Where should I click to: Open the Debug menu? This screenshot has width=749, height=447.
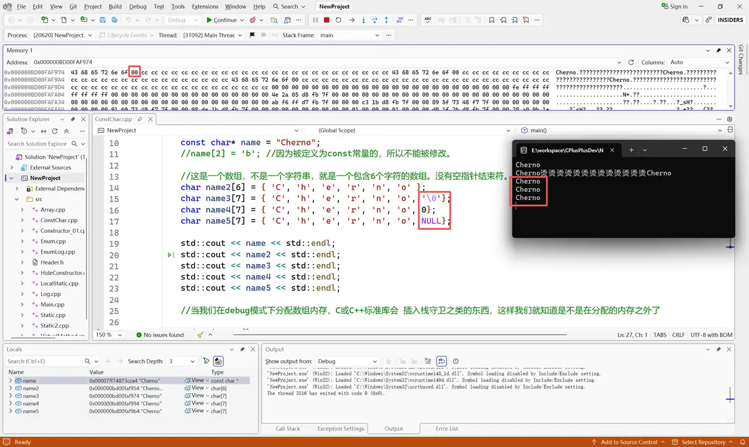point(137,7)
